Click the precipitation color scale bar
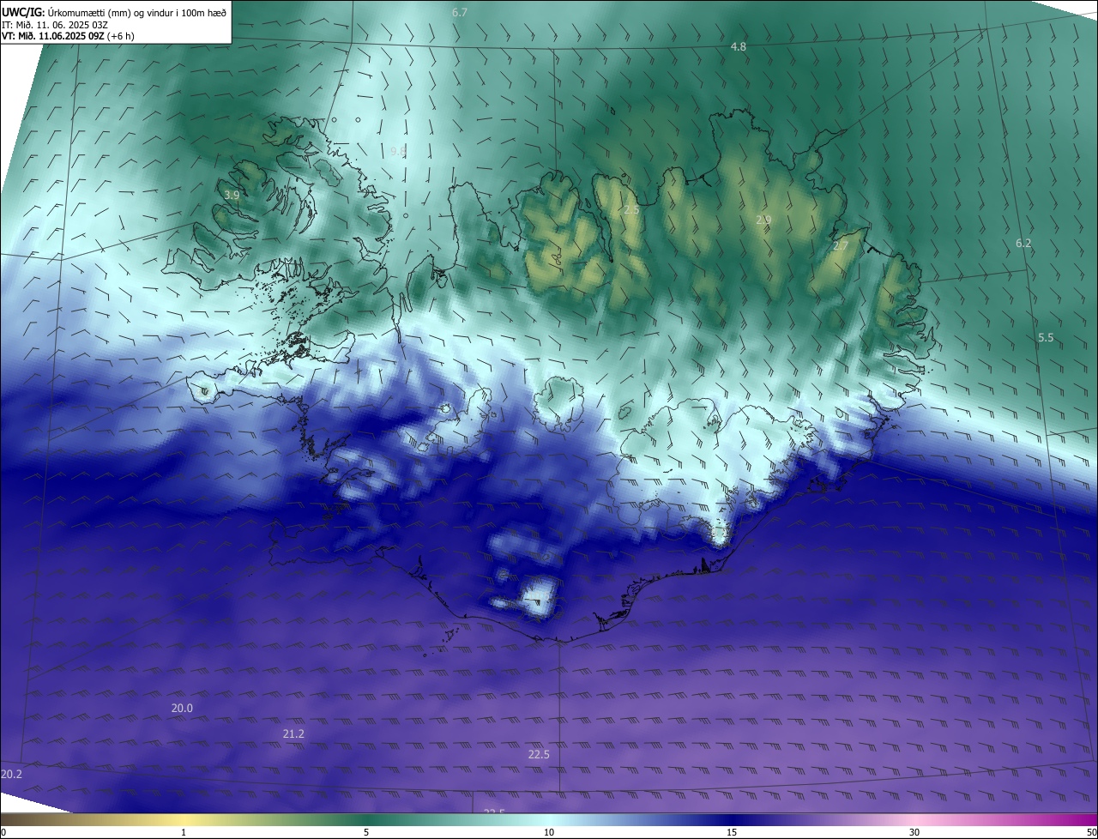Viewport: 1098px width, 839px height. [x=549, y=820]
